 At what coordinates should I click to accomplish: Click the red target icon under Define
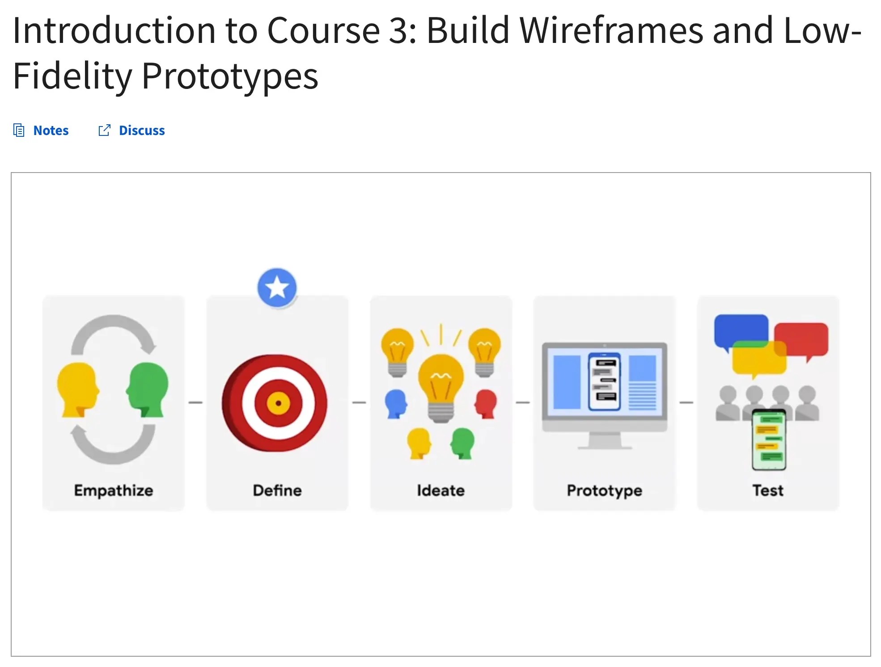tap(278, 402)
